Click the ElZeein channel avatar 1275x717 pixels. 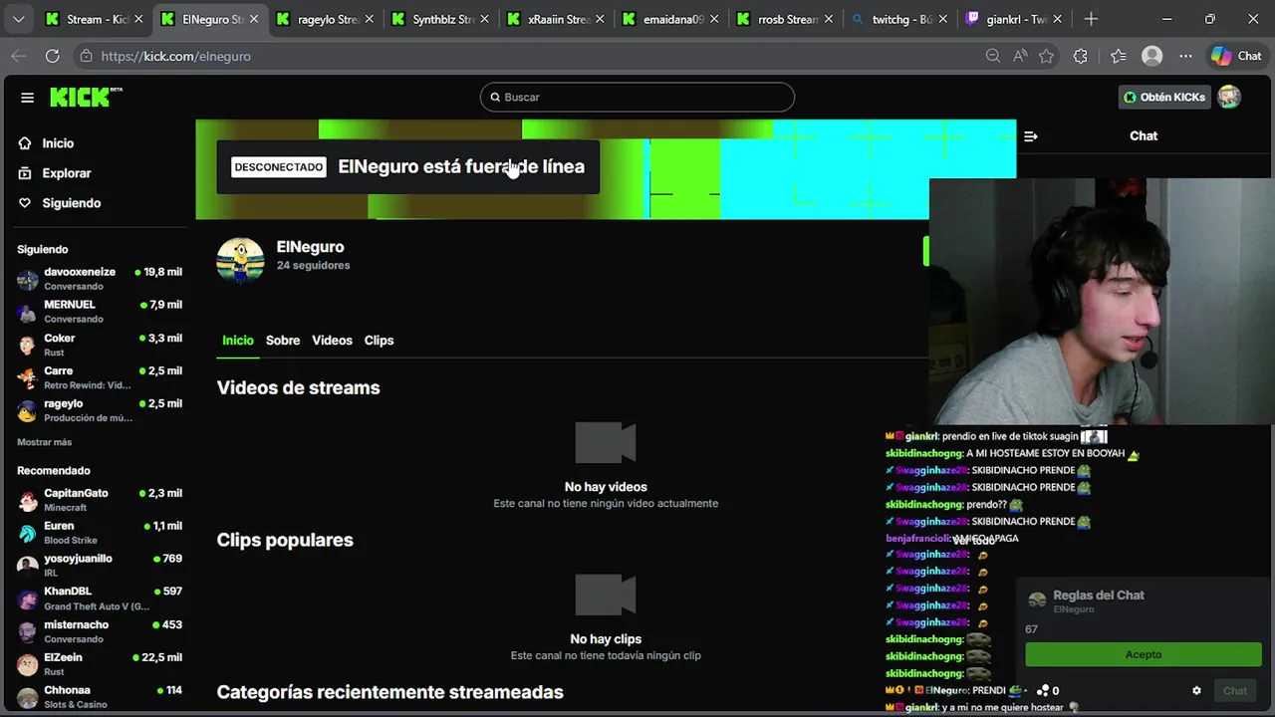[x=28, y=664]
